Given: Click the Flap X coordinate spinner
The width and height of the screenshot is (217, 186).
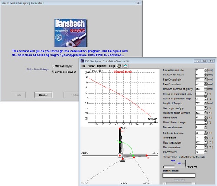Looking at the screenshot, I should (205, 79).
